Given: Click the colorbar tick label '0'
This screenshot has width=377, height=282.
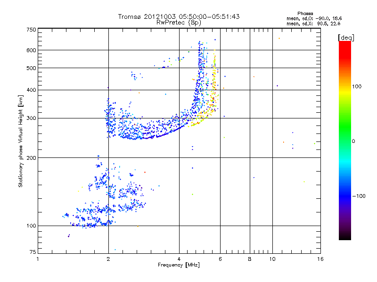Looking at the screenshot, I should click(353, 141).
